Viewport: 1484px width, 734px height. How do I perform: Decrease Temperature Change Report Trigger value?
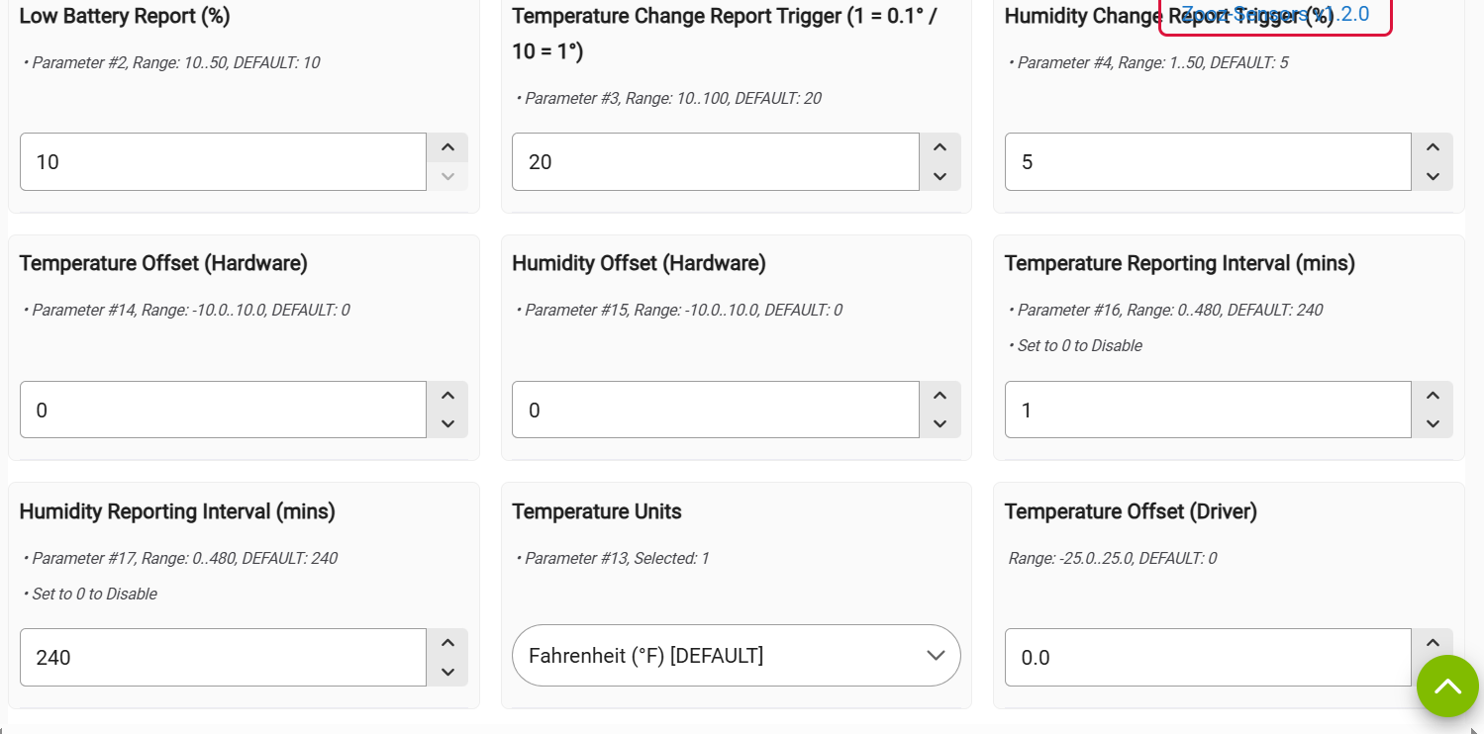coord(940,176)
